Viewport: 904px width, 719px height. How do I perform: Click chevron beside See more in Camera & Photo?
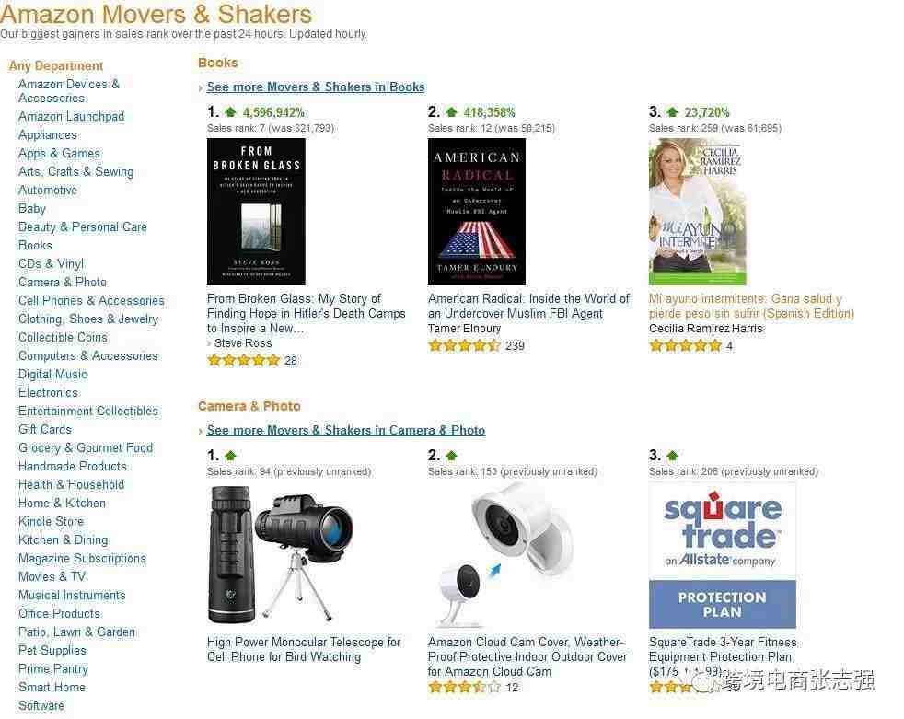pyautogui.click(x=200, y=431)
